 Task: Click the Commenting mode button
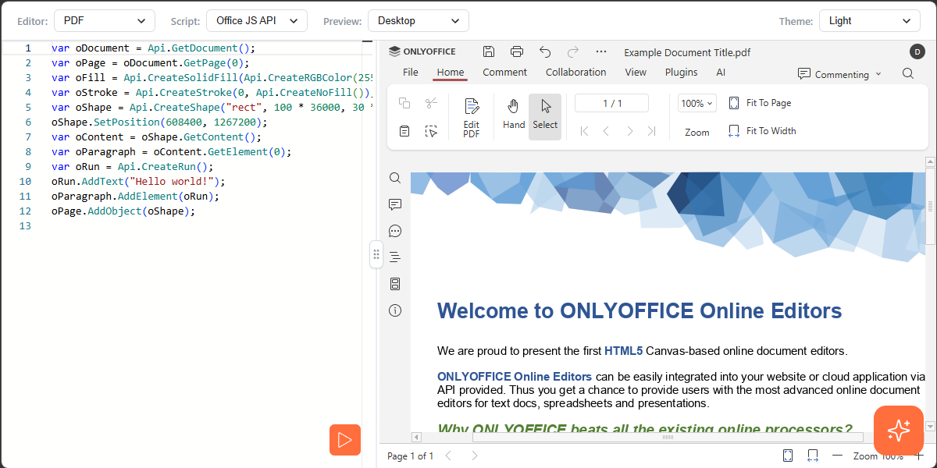[x=839, y=74]
